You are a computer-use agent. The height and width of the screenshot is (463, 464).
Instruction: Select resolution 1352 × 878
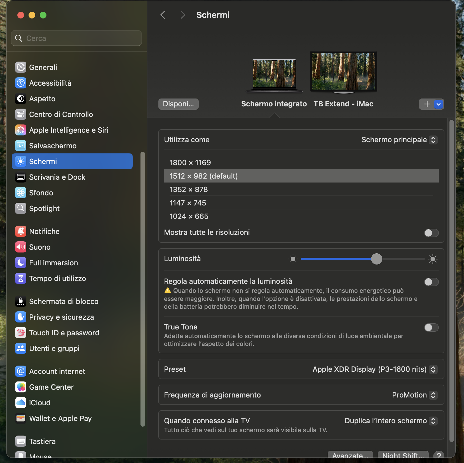(301, 189)
